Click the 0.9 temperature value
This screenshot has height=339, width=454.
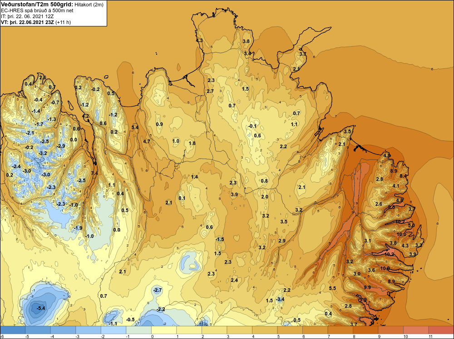coord(159,124)
